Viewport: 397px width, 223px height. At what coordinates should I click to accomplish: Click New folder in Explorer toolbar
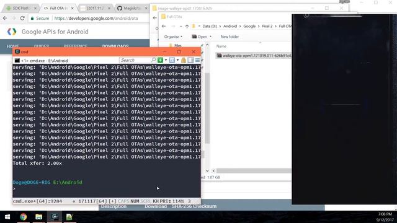tap(230, 37)
